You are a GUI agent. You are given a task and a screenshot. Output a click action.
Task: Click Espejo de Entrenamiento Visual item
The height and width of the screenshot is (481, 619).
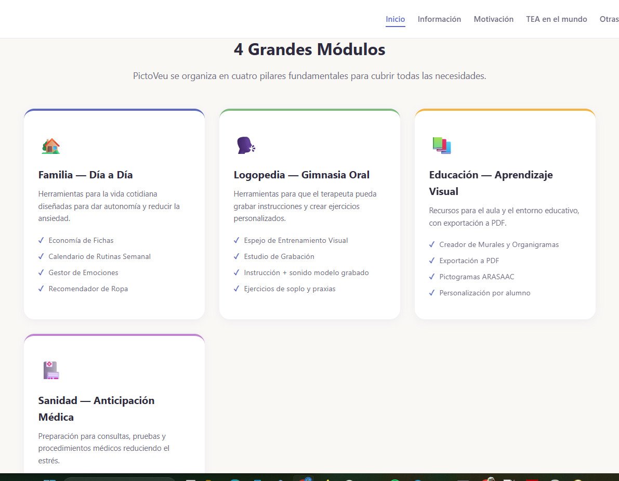[x=296, y=240]
